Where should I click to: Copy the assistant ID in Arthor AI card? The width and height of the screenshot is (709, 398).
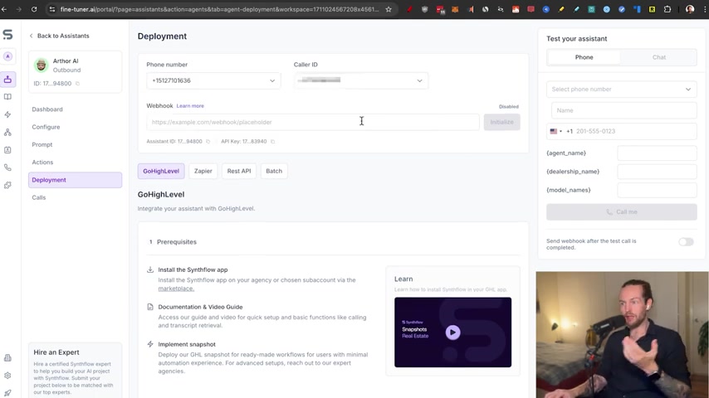(78, 84)
